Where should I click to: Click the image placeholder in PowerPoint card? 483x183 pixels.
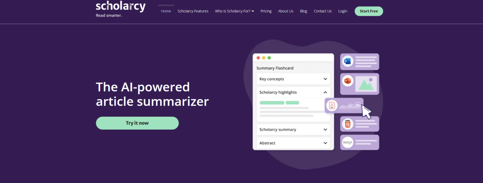(x=366, y=84)
